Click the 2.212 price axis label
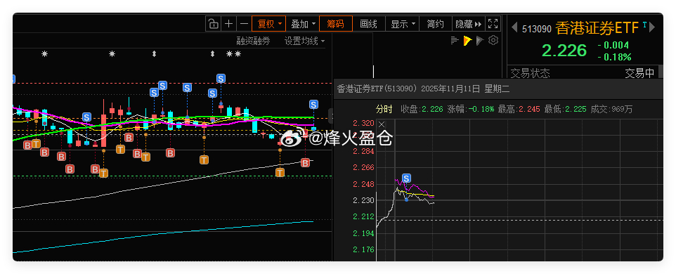This screenshot has height=274, width=676. pyautogui.click(x=363, y=216)
